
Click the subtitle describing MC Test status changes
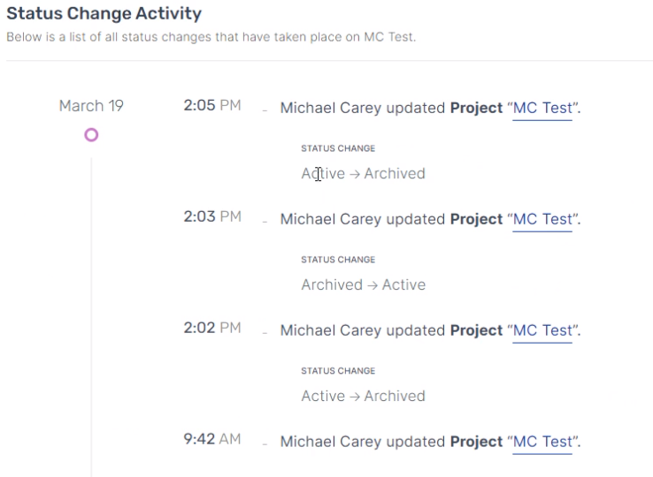click(x=211, y=37)
